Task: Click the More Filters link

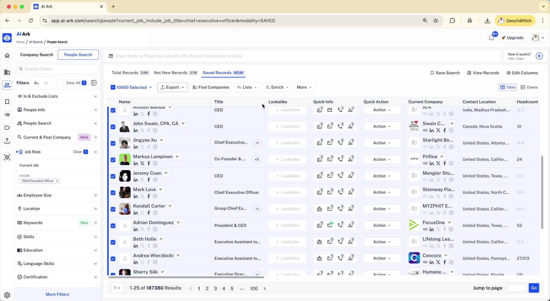Action: tap(57, 294)
